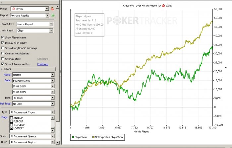Check the ANTEUP flag
The height and width of the screenshot is (148, 232).
coord(11,118)
